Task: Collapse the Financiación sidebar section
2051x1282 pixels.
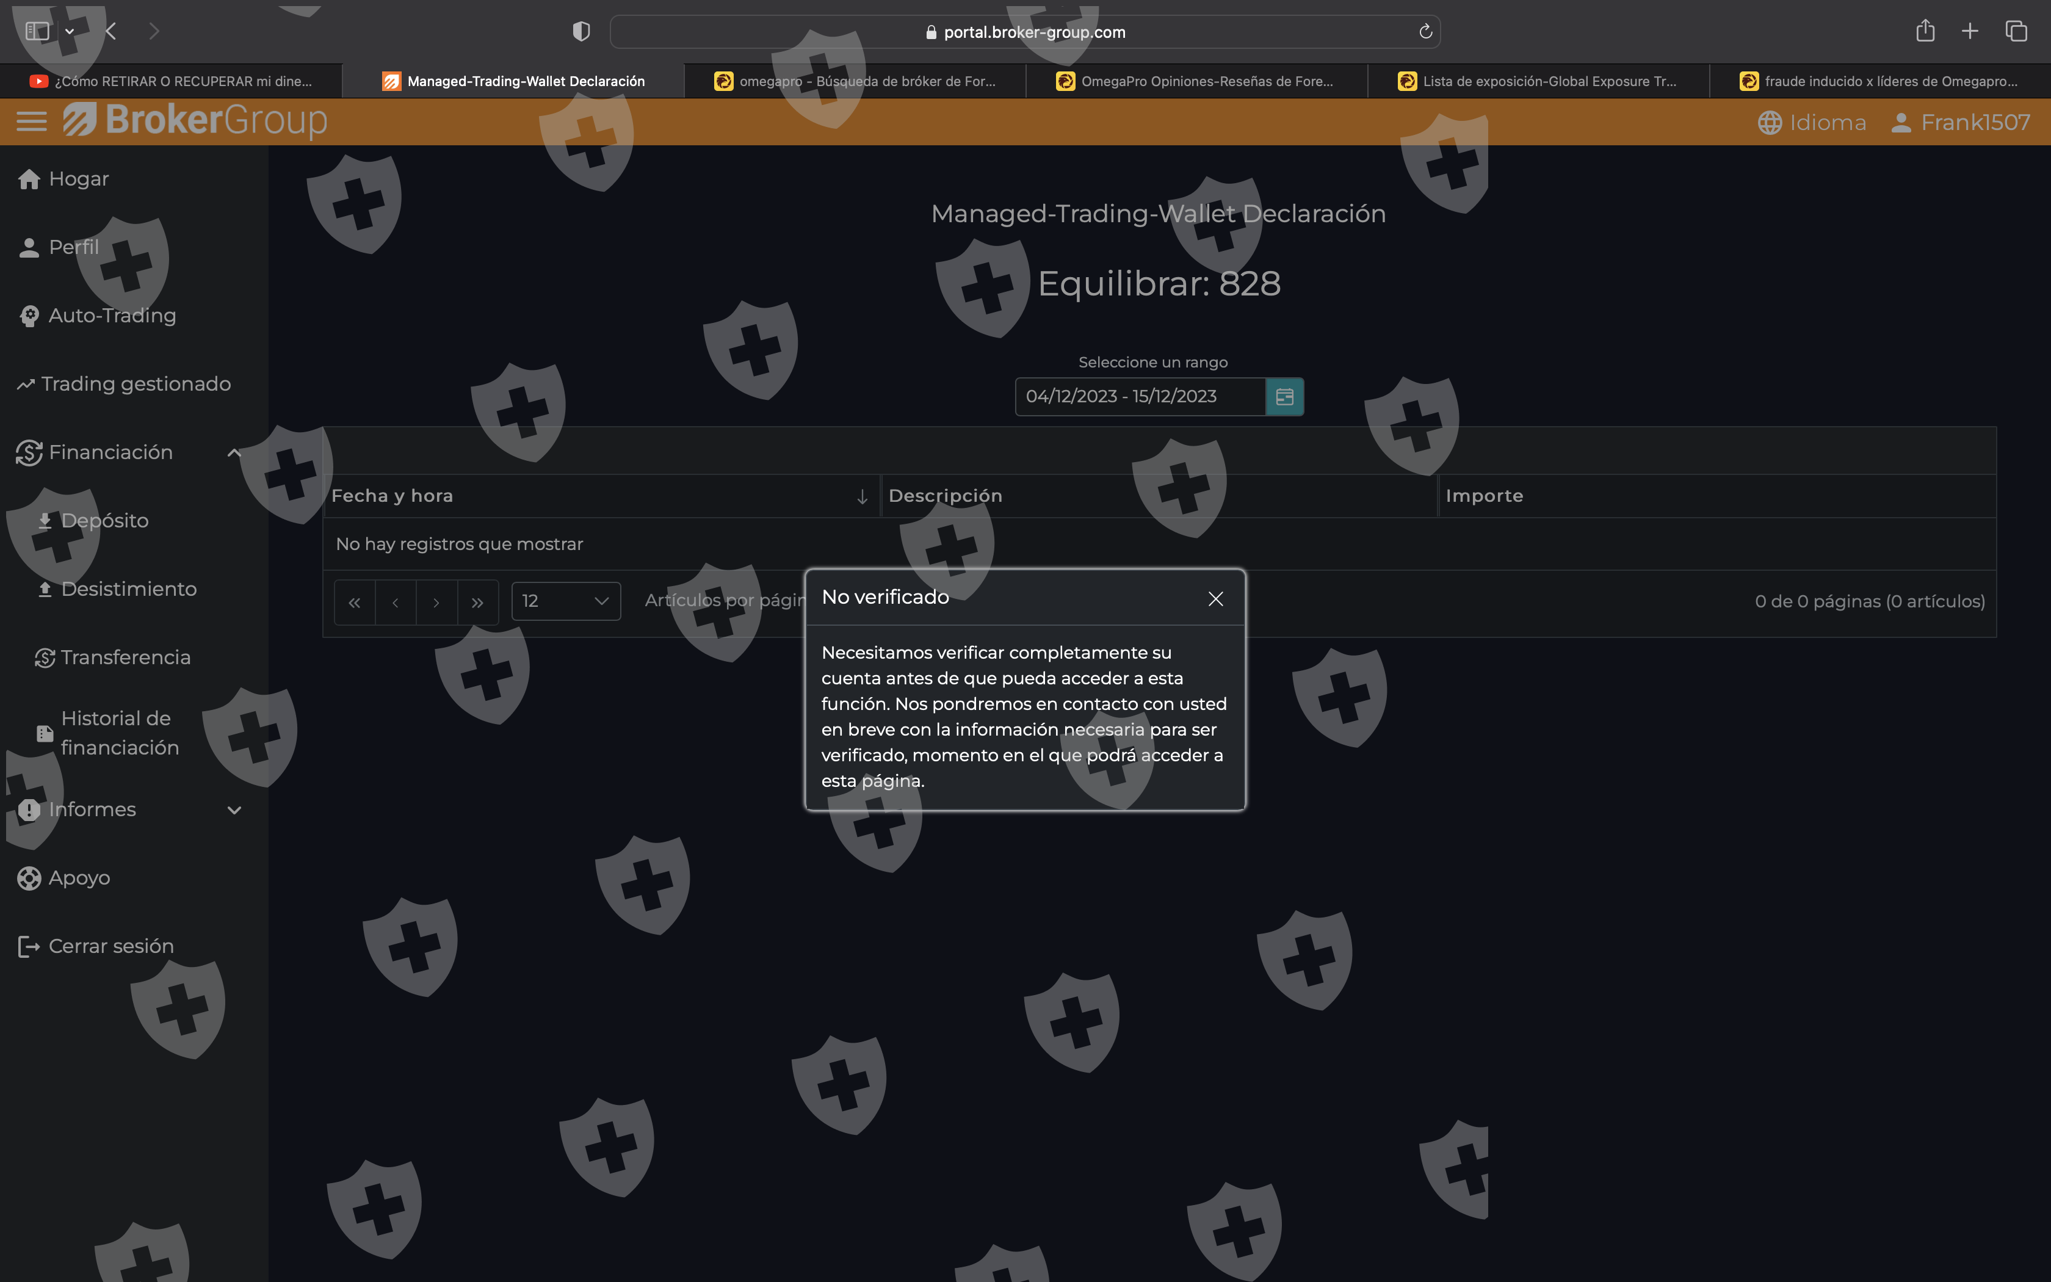Action: tap(234, 453)
